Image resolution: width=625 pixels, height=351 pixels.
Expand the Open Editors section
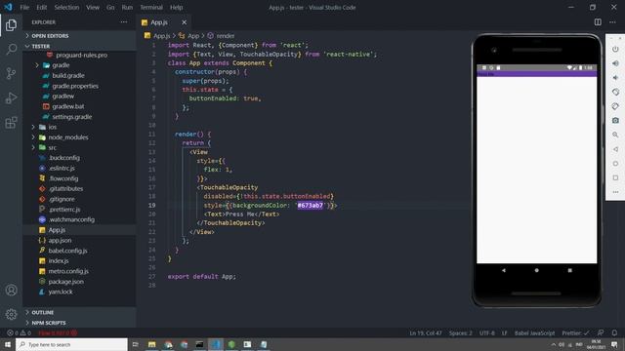tap(79, 36)
